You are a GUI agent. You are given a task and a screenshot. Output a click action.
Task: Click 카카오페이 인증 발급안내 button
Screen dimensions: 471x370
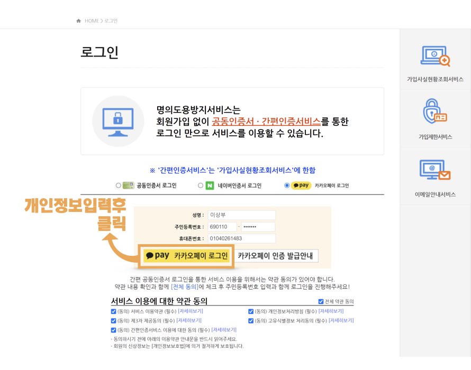point(275,256)
